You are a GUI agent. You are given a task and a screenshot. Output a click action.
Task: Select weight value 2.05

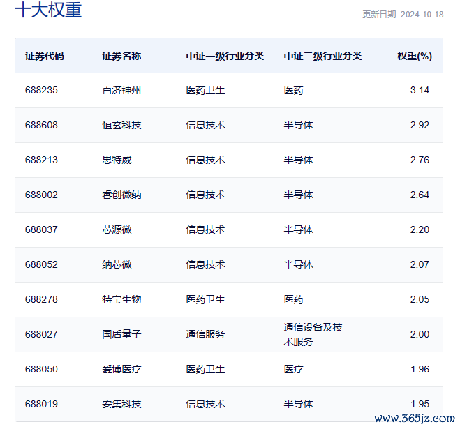coord(420,299)
